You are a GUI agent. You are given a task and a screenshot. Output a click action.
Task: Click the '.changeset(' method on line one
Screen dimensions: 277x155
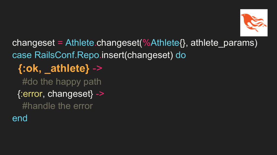(118, 43)
